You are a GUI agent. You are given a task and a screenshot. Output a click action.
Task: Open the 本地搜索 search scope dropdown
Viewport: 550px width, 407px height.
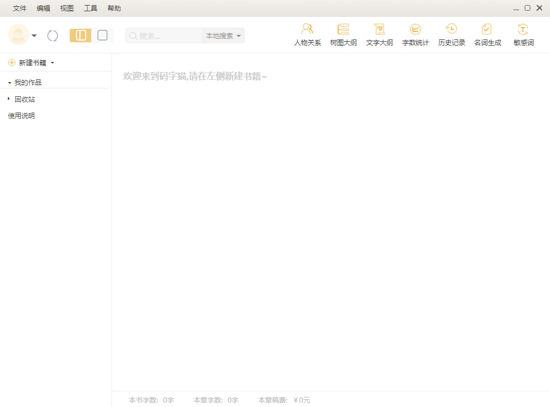(223, 36)
